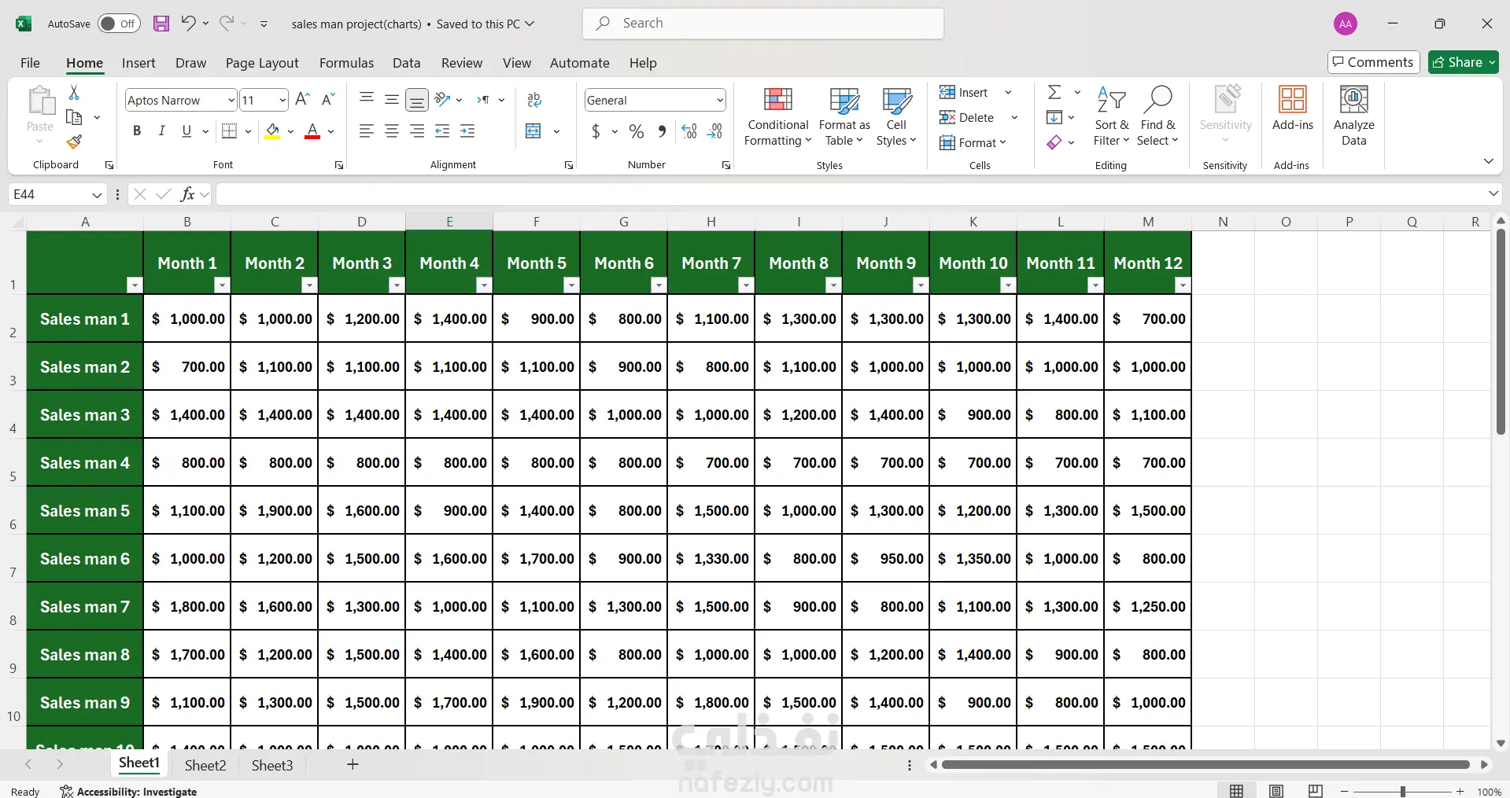Open the font name dropdown

(x=231, y=100)
